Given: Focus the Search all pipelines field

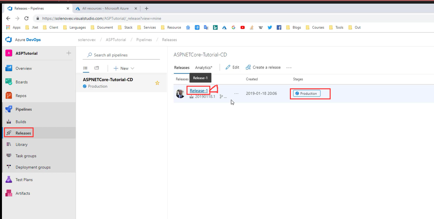Looking at the screenshot, I should coord(121,55).
